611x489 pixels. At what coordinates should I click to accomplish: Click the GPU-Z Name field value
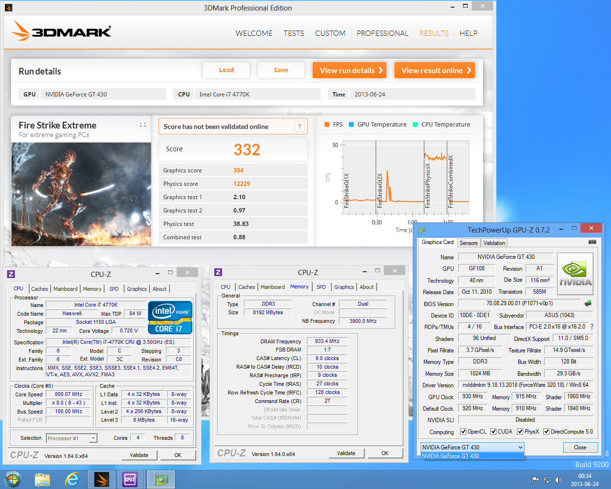pyautogui.click(x=506, y=257)
